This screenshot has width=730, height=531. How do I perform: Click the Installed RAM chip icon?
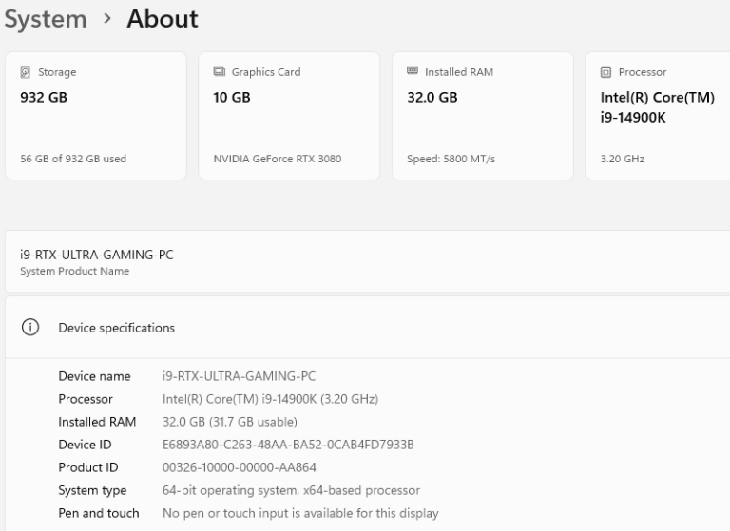click(413, 72)
